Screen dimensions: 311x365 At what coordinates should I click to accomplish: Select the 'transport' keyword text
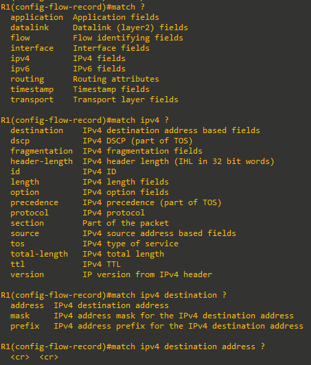tap(32, 99)
